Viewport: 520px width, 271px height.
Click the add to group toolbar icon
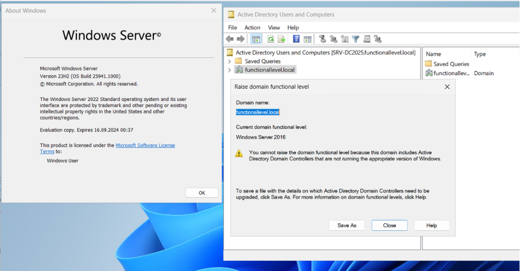378,39
